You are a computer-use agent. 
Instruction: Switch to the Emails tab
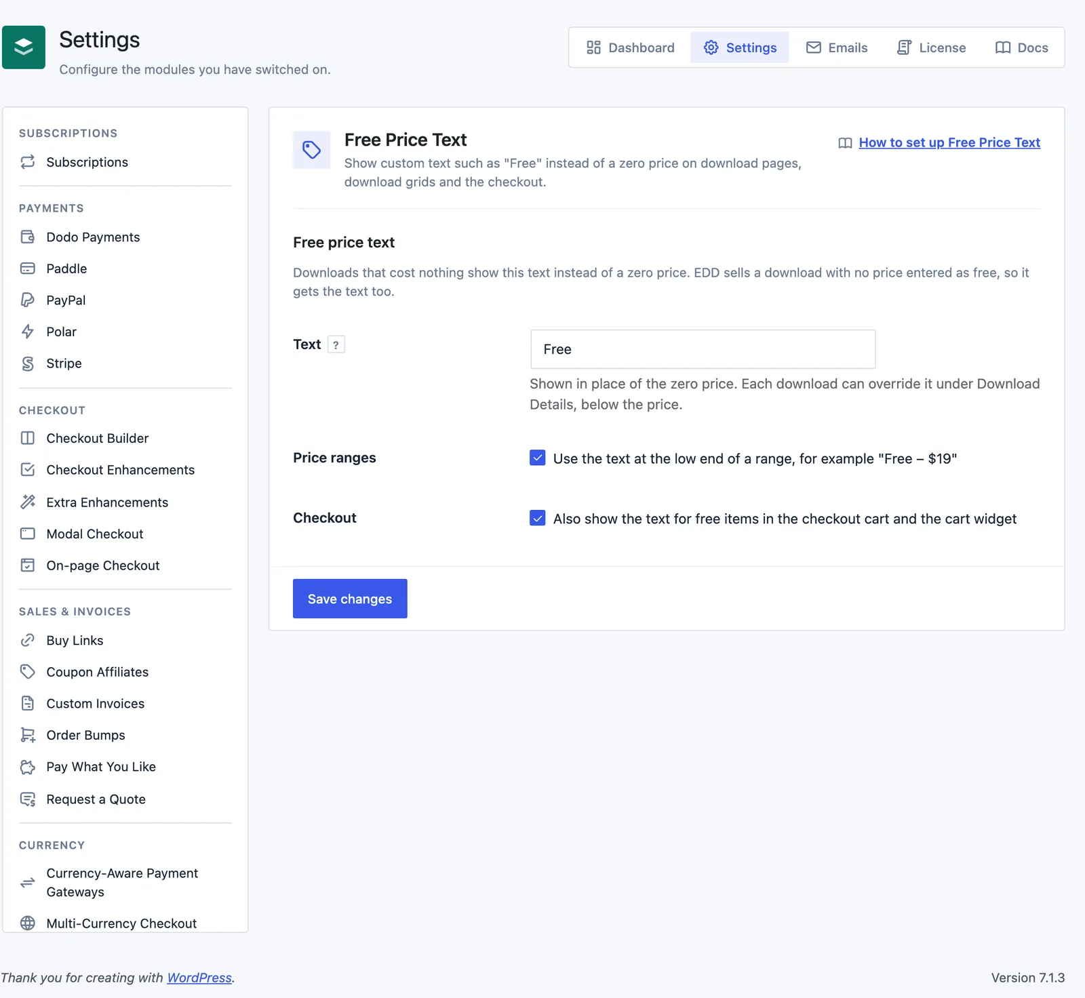(837, 47)
